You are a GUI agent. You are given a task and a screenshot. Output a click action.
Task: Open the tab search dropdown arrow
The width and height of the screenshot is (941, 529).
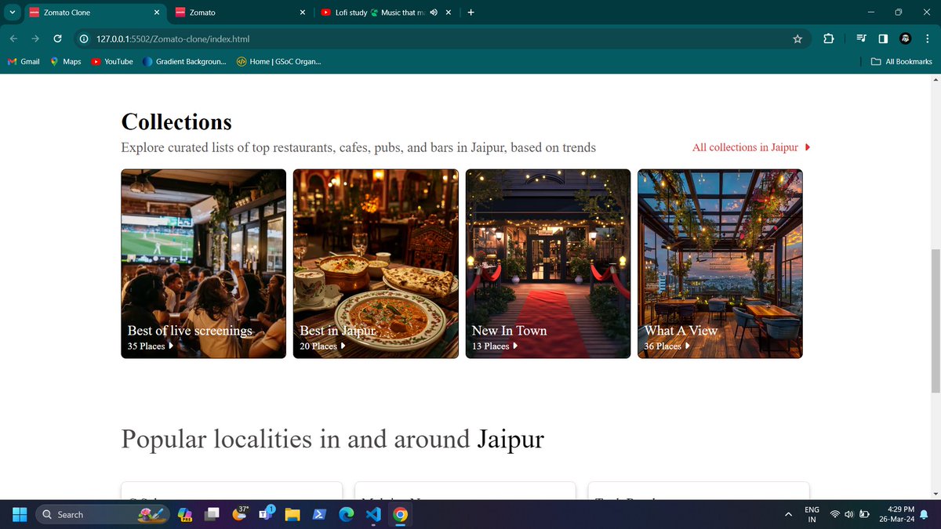11,13
